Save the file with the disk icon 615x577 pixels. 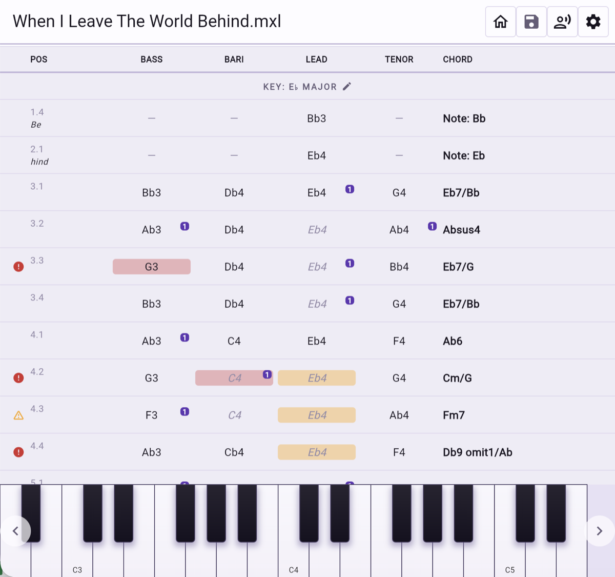point(531,22)
